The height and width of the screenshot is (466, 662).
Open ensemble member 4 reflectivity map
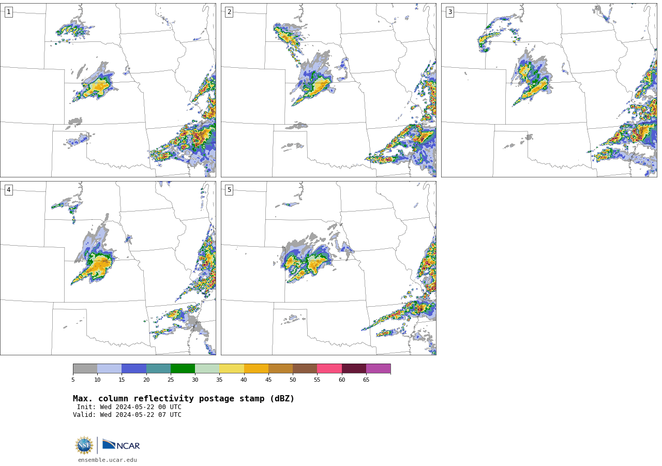pyautogui.click(x=108, y=268)
